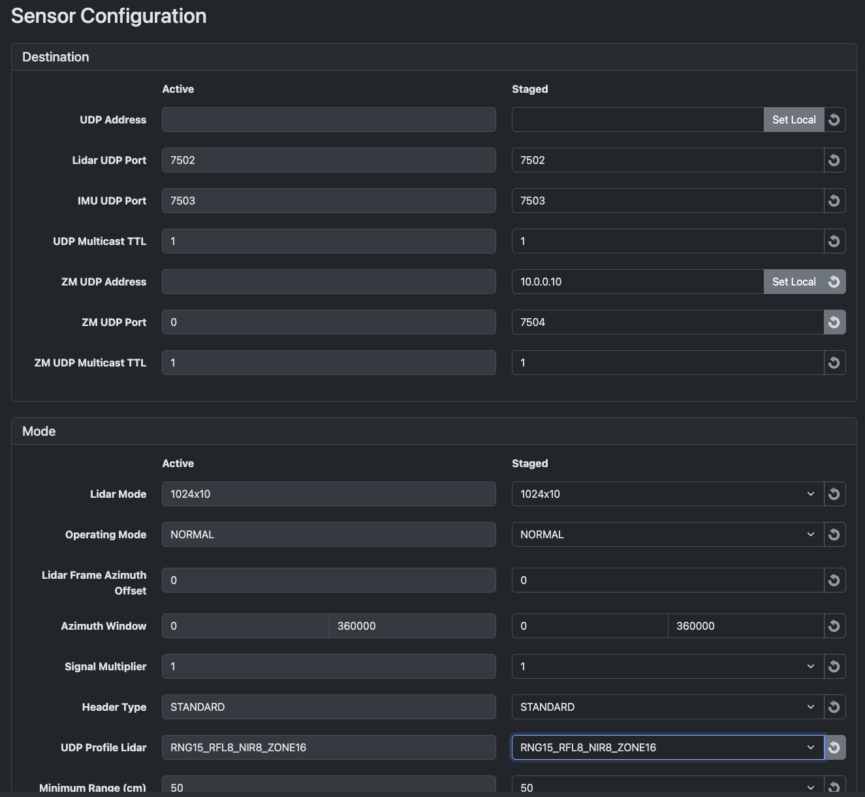
Task: Focus the staged UDP Address field
Action: (638, 120)
